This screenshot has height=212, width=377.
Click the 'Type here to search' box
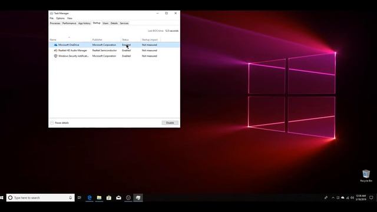pos(41,198)
